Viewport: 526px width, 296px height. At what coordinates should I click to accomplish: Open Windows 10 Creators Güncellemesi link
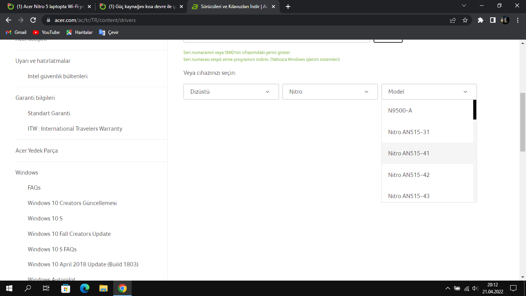pyautogui.click(x=72, y=203)
